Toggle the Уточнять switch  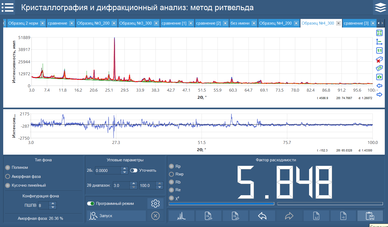134,170
